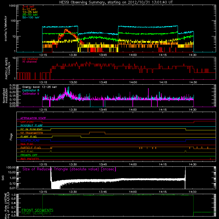
Task: Click the 'Size of Reduced Triangle' caption
Action: [69, 169]
